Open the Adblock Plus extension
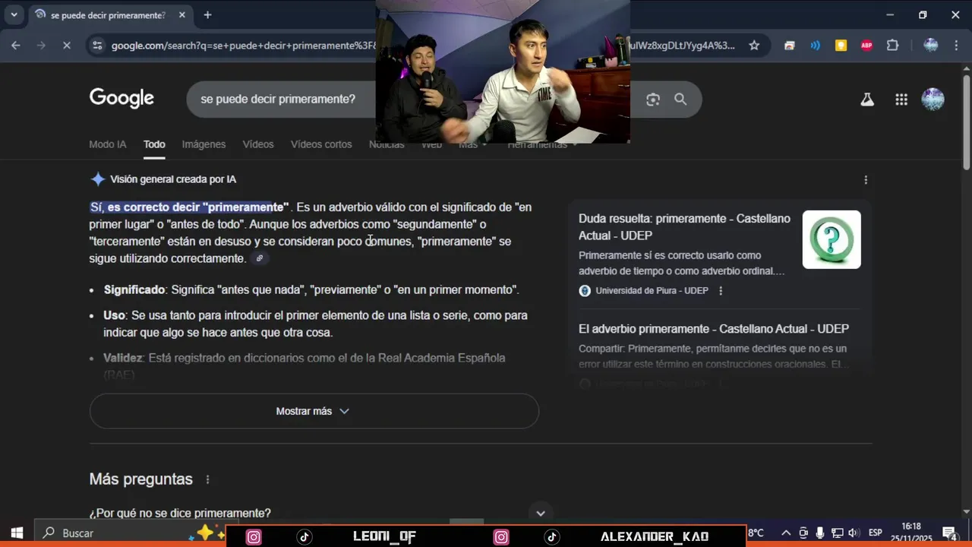 pyautogui.click(x=866, y=46)
